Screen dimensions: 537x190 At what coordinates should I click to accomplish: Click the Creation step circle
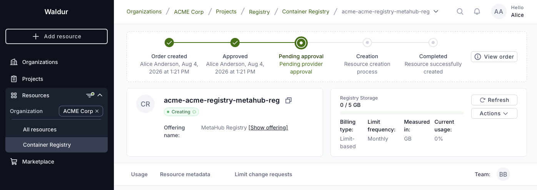pyautogui.click(x=367, y=43)
